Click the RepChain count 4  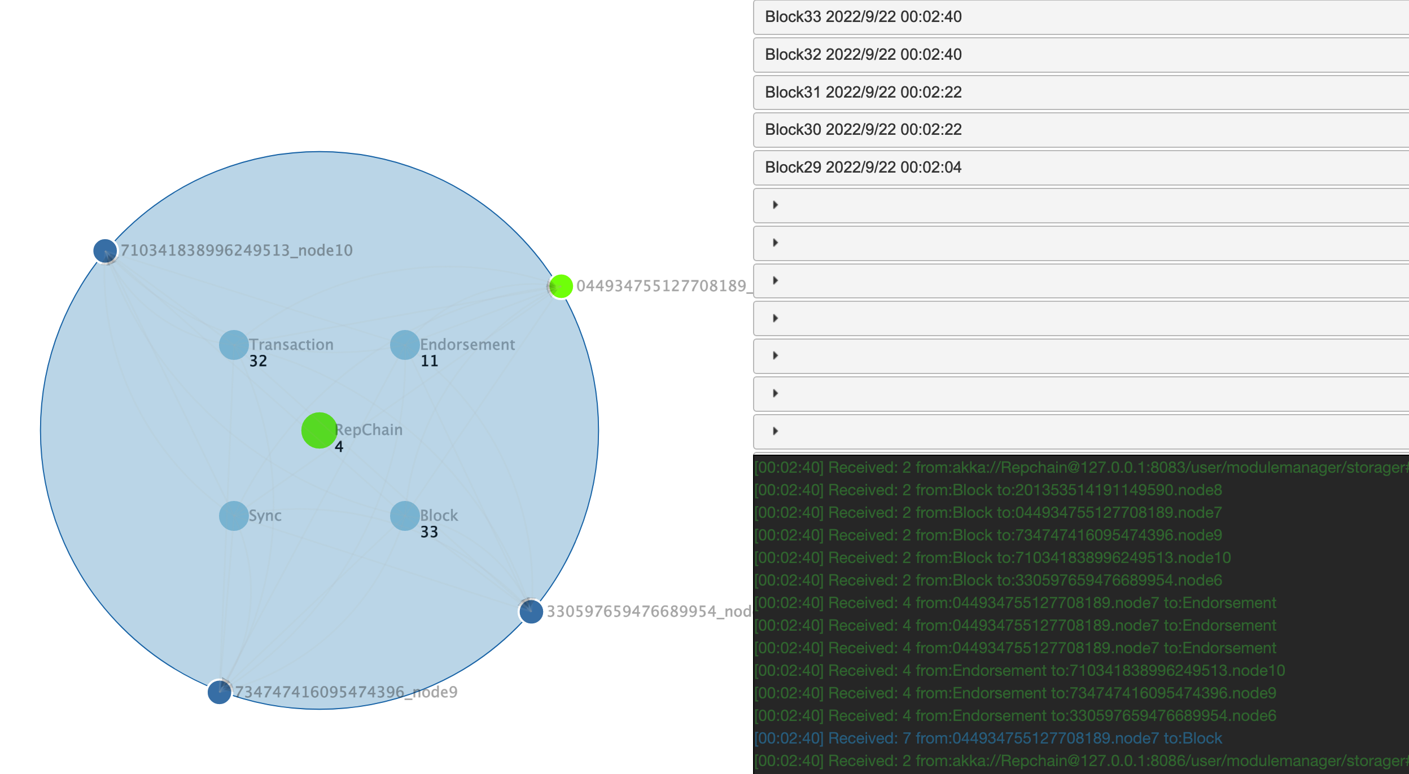339,447
